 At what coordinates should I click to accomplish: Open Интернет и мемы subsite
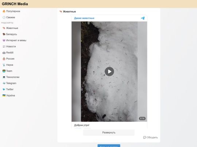point(16,40)
